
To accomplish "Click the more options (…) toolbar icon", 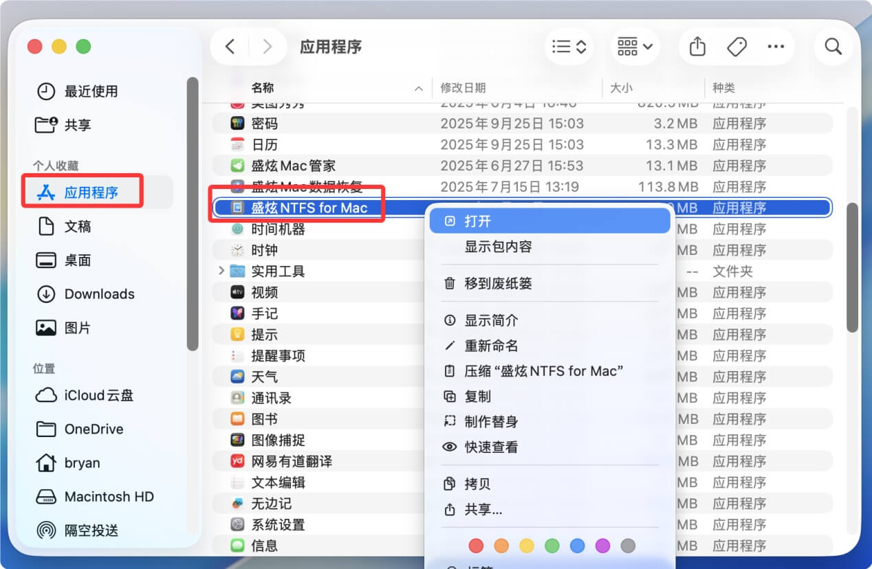I will [x=776, y=47].
